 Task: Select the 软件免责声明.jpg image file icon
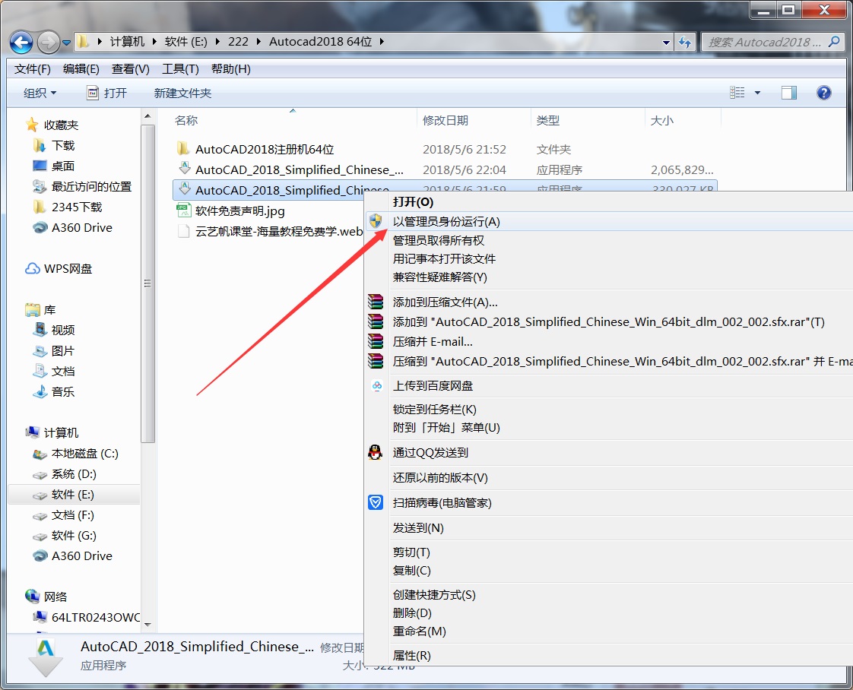(183, 210)
